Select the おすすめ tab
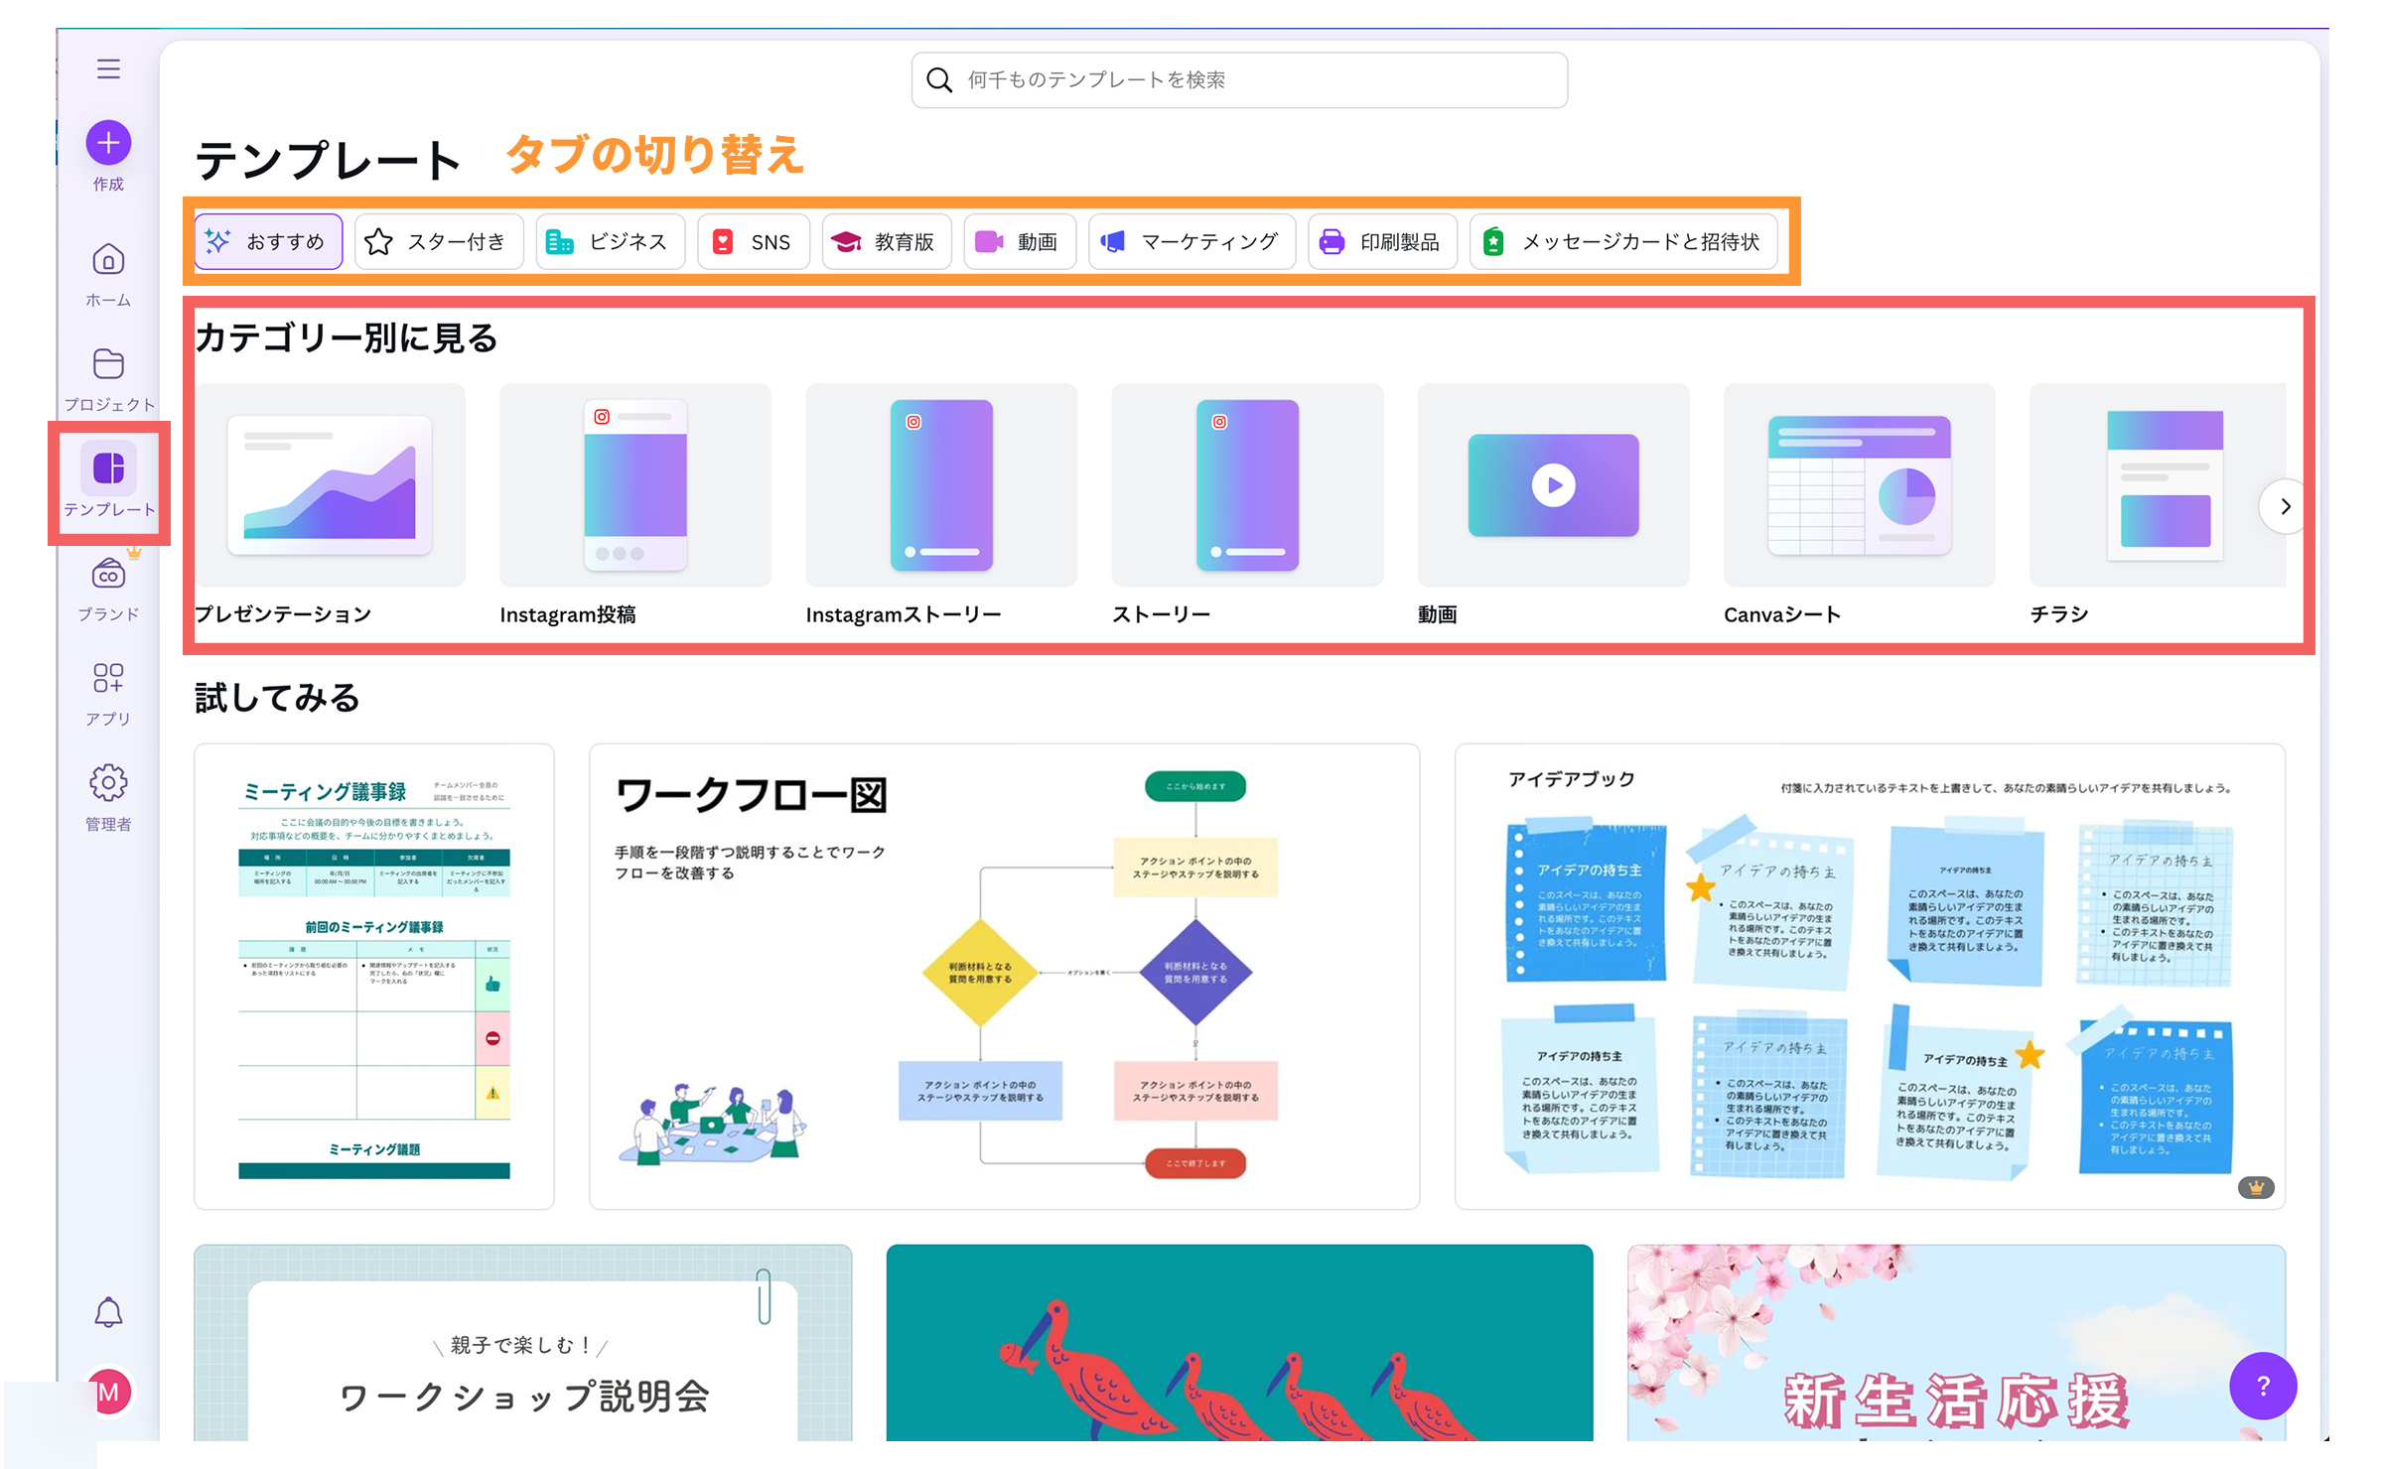The height and width of the screenshot is (1469, 2383). 268,241
